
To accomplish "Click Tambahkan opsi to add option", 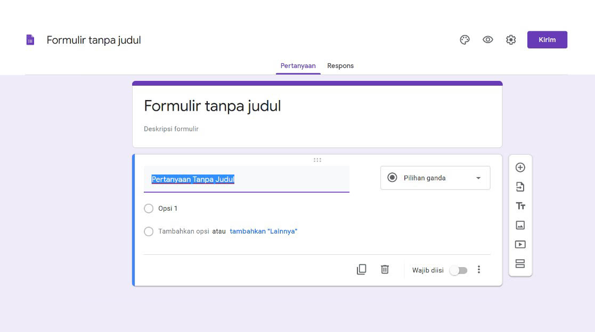I will pos(184,231).
